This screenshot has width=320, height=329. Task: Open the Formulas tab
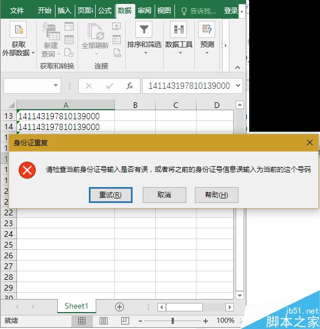coord(105,11)
